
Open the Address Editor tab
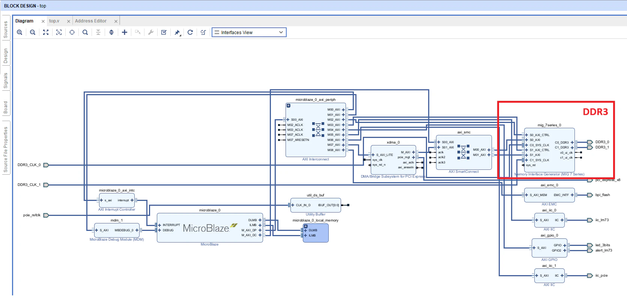click(x=91, y=21)
